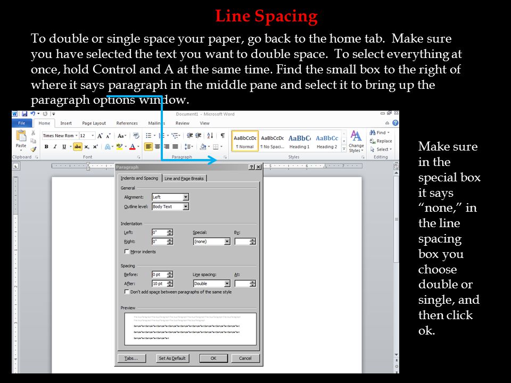Select the Heading 2 style
Screen dimensions: 511x383
click(x=327, y=141)
